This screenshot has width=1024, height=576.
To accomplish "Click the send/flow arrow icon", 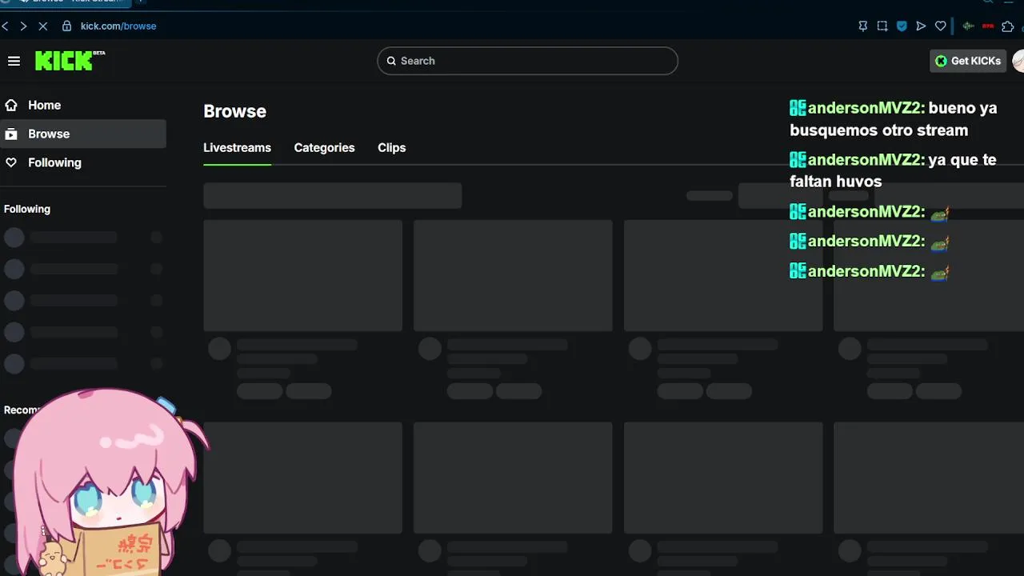I will pyautogui.click(x=921, y=26).
